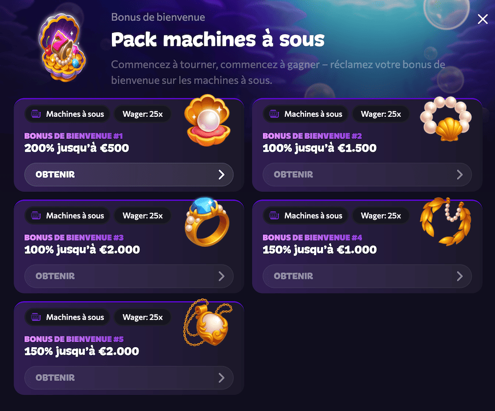
Task: Open the Machines à sous badge on Bonus #4
Action: [x=305, y=216]
